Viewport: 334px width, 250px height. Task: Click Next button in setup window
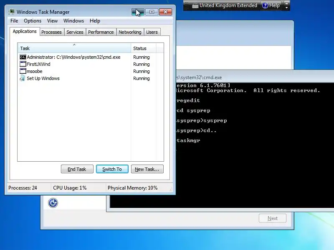273,218
